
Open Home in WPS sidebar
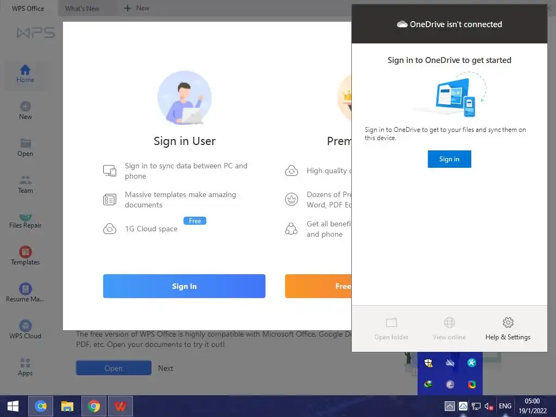25,74
